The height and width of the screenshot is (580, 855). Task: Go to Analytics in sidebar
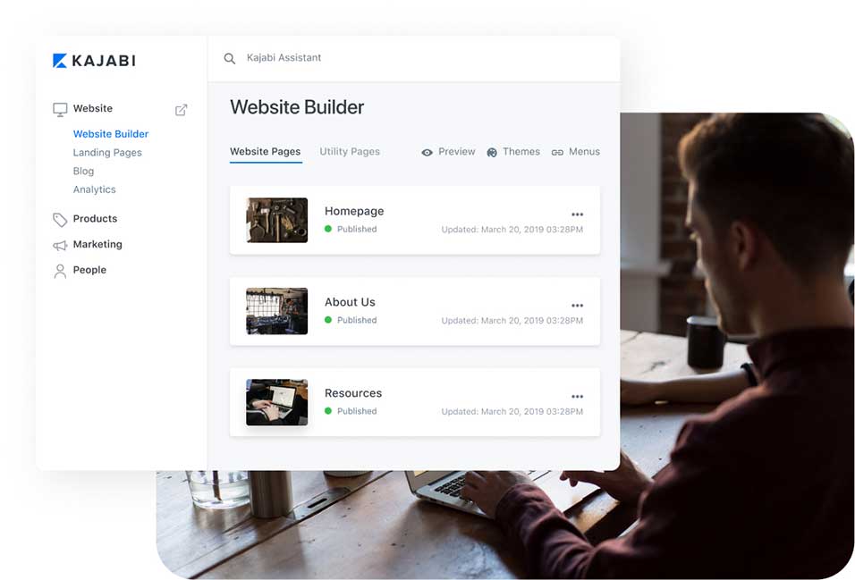pos(94,189)
